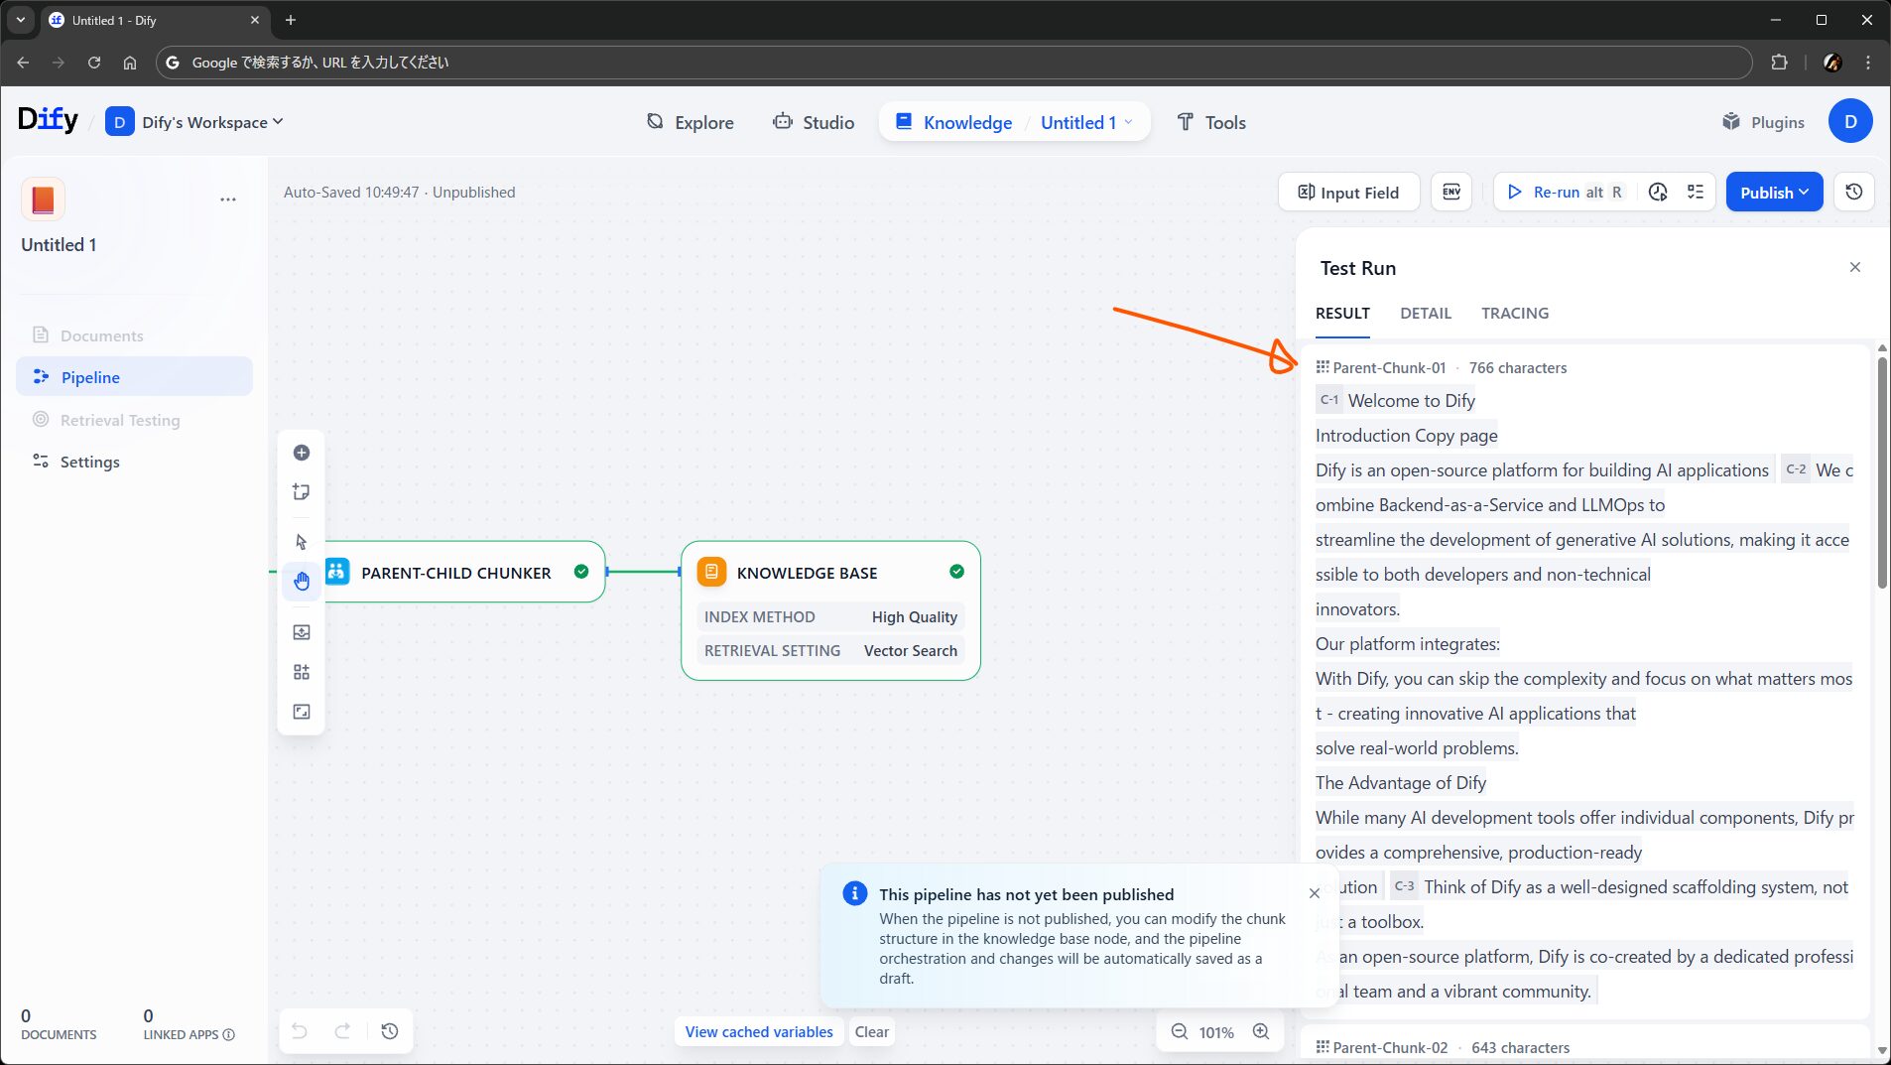The image size is (1891, 1065).
Task: Zoom in using the plus magnifier
Action: coord(1260,1032)
